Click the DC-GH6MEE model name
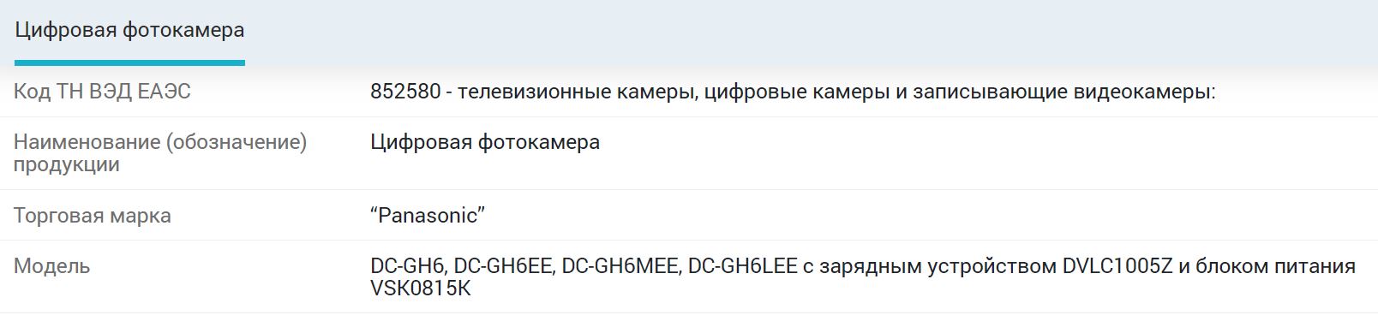 tap(620, 266)
